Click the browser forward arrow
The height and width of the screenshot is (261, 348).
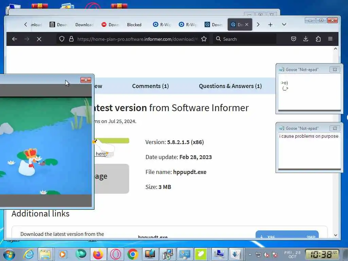27,39
